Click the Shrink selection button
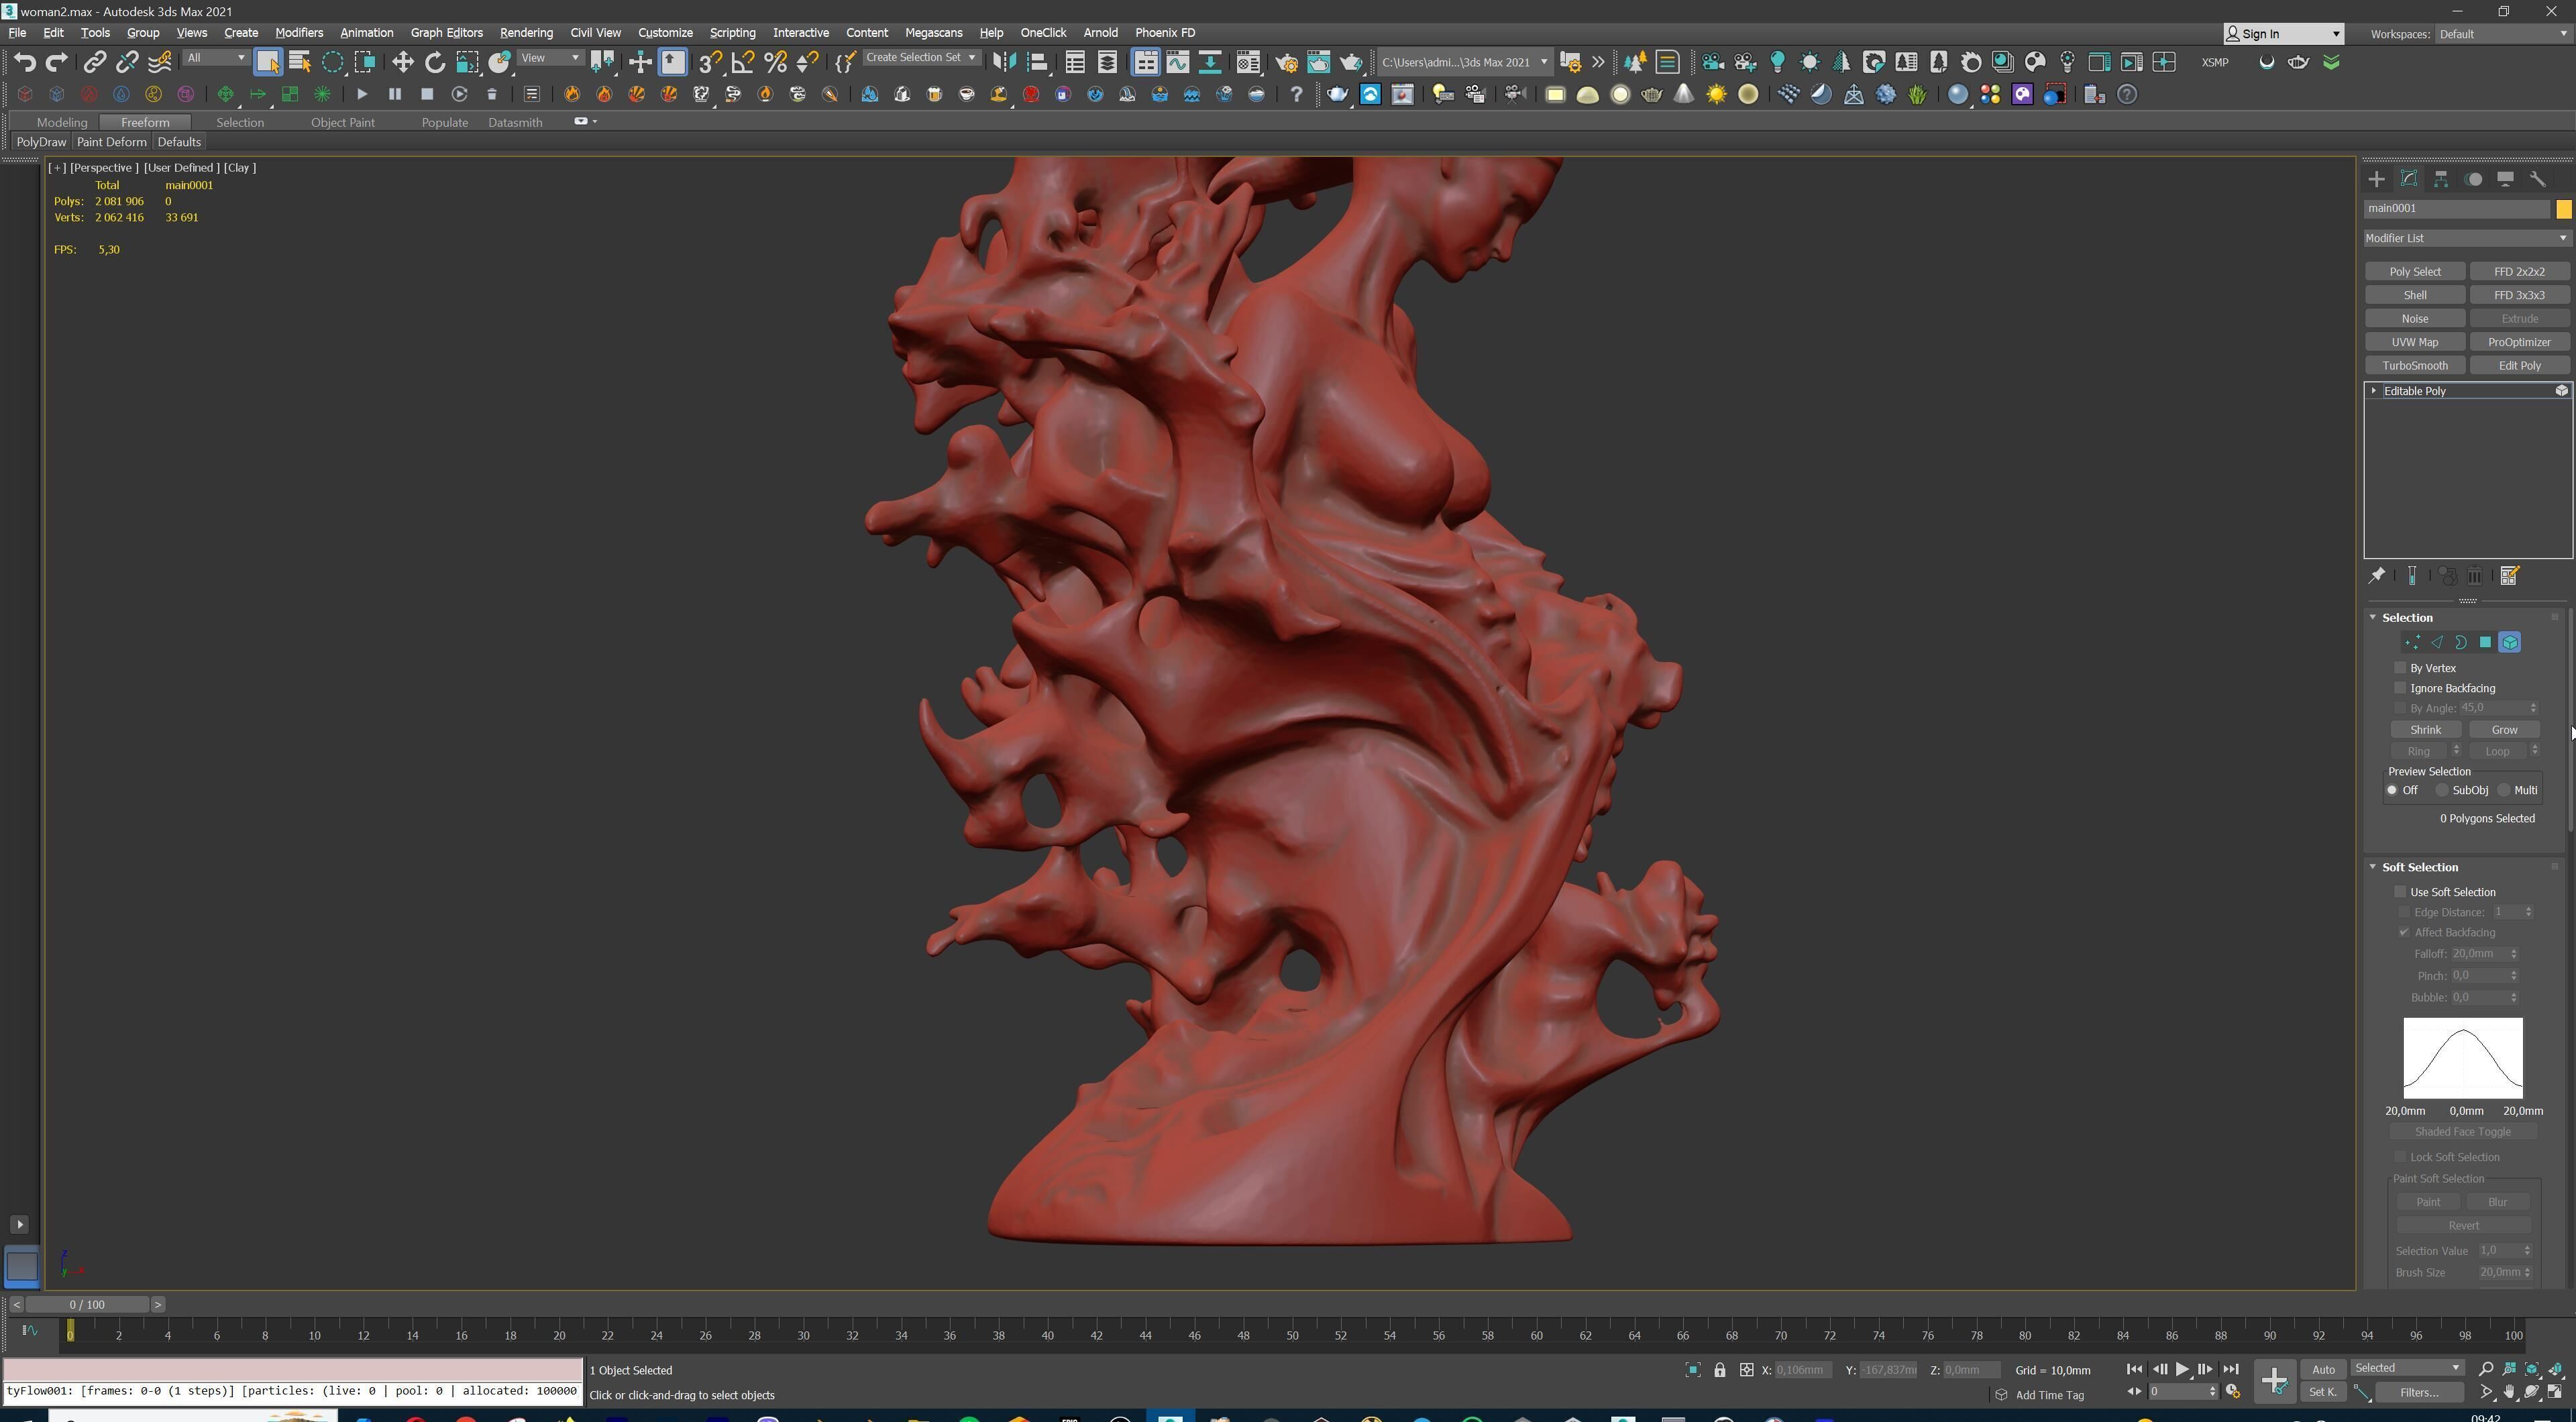 [2425, 730]
